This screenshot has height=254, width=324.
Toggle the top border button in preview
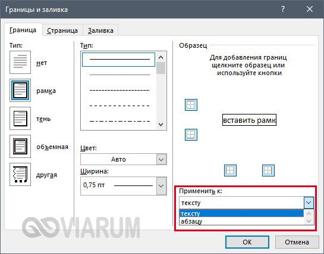[191, 105]
